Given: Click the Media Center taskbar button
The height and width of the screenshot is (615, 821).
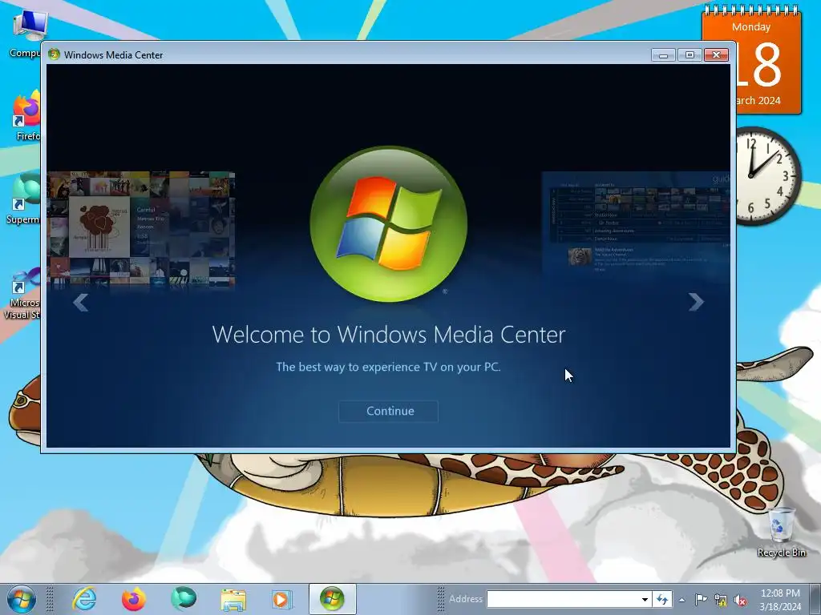Looking at the screenshot, I should click(x=332, y=599).
